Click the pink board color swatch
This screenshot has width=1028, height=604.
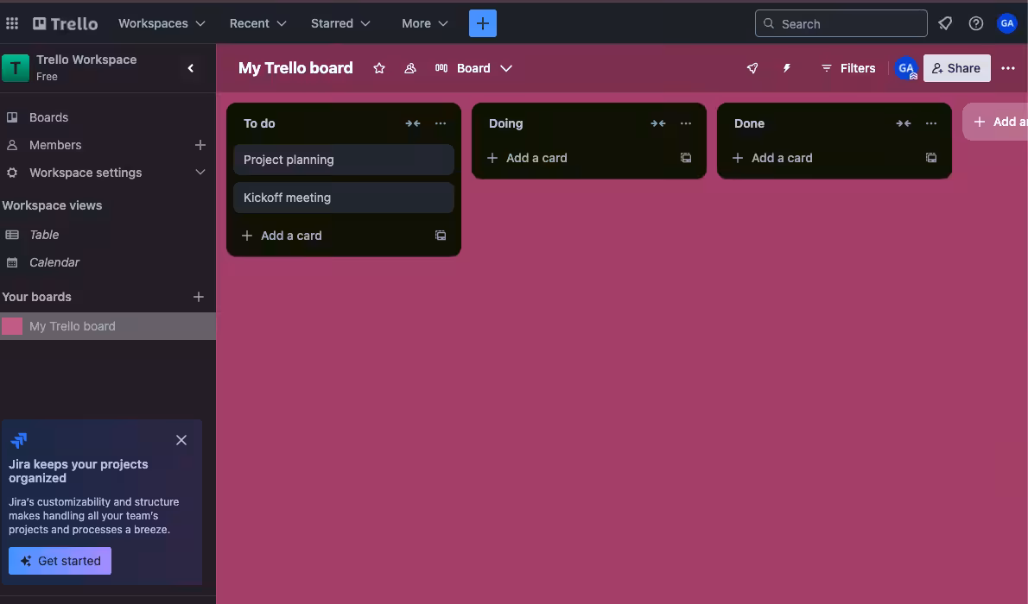point(12,326)
